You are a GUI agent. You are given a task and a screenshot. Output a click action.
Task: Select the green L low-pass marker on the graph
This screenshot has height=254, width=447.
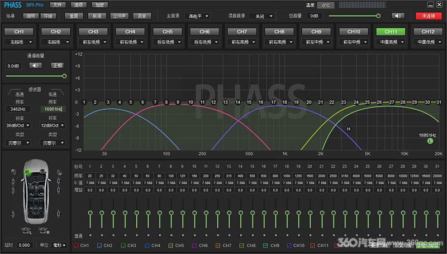click(430, 141)
